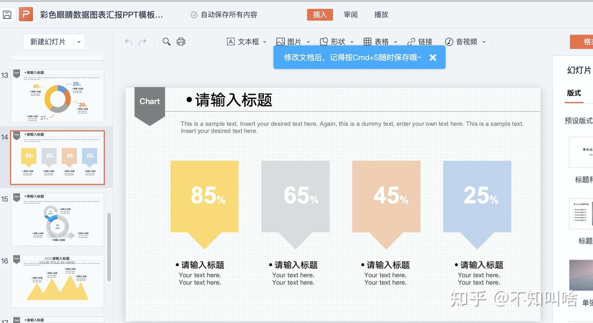Click the undo arrow icon
The height and width of the screenshot is (323, 593).
click(x=128, y=42)
